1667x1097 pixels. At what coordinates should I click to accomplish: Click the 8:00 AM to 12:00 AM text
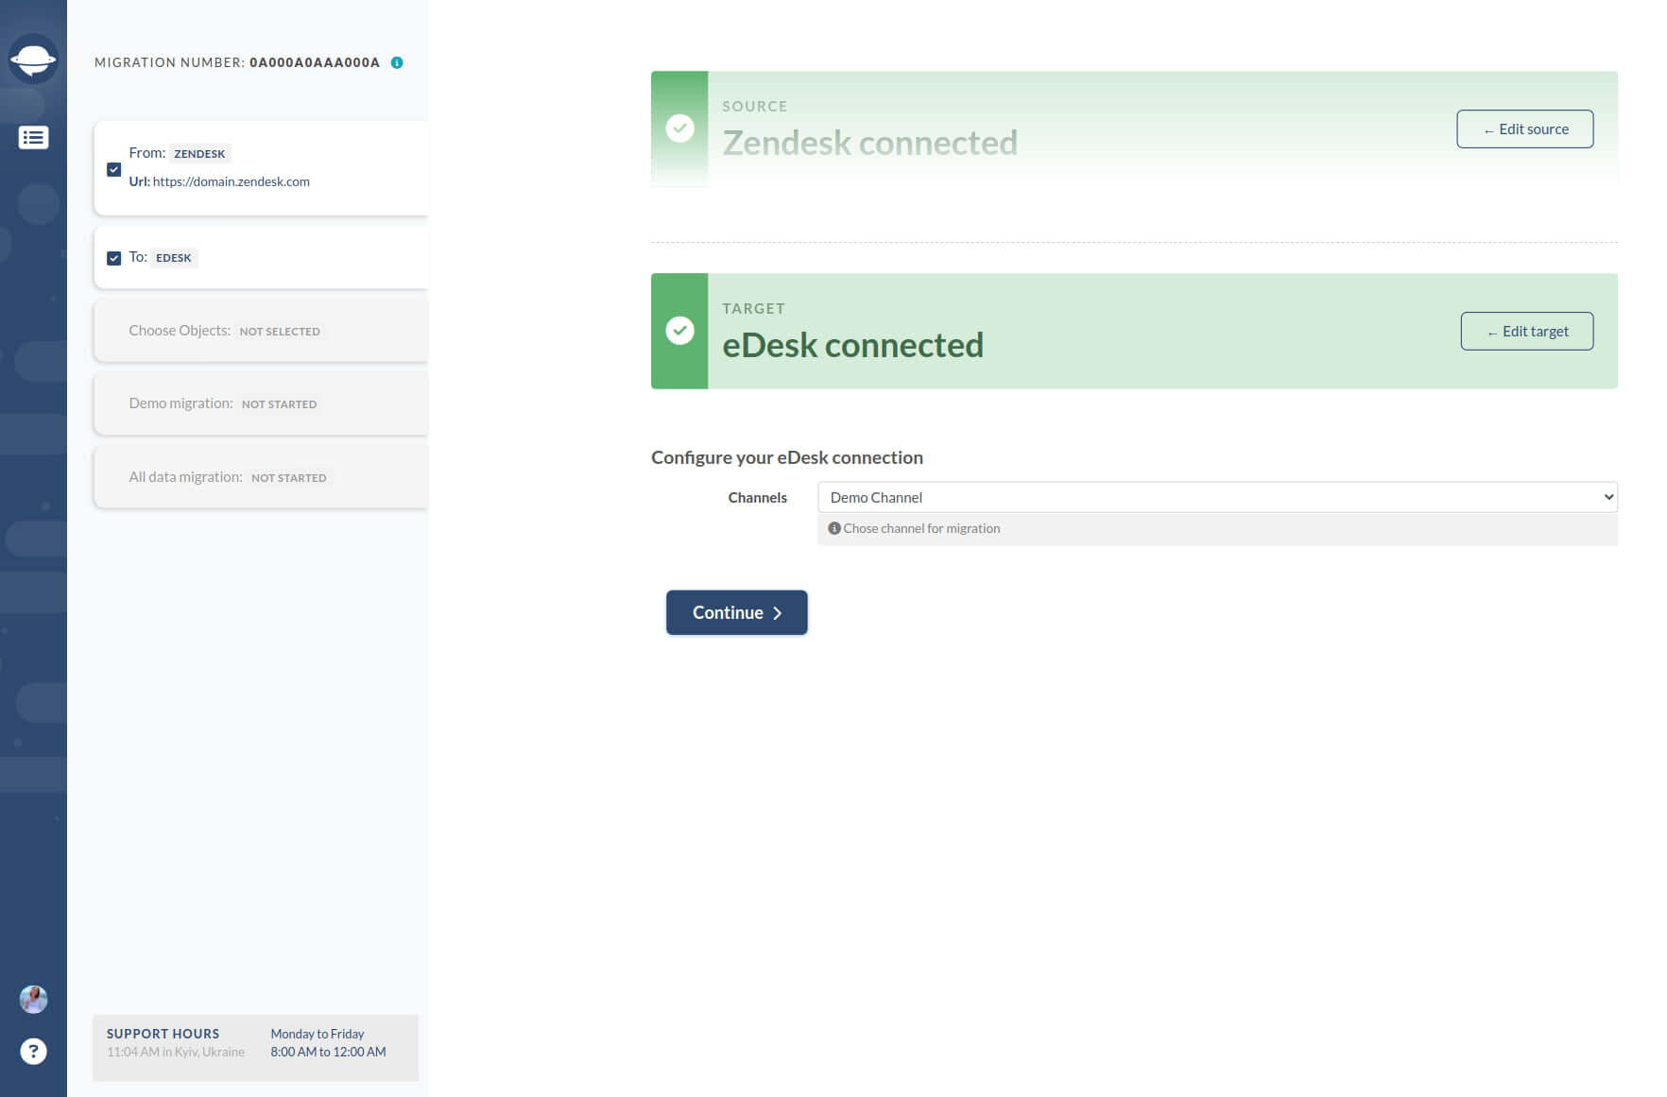click(328, 1052)
